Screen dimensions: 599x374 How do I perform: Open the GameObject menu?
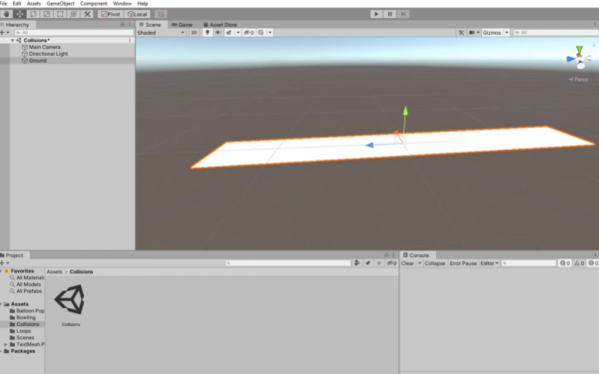(60, 3)
